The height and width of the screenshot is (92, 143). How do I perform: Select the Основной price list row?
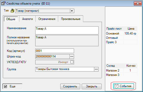(x=121, y=33)
